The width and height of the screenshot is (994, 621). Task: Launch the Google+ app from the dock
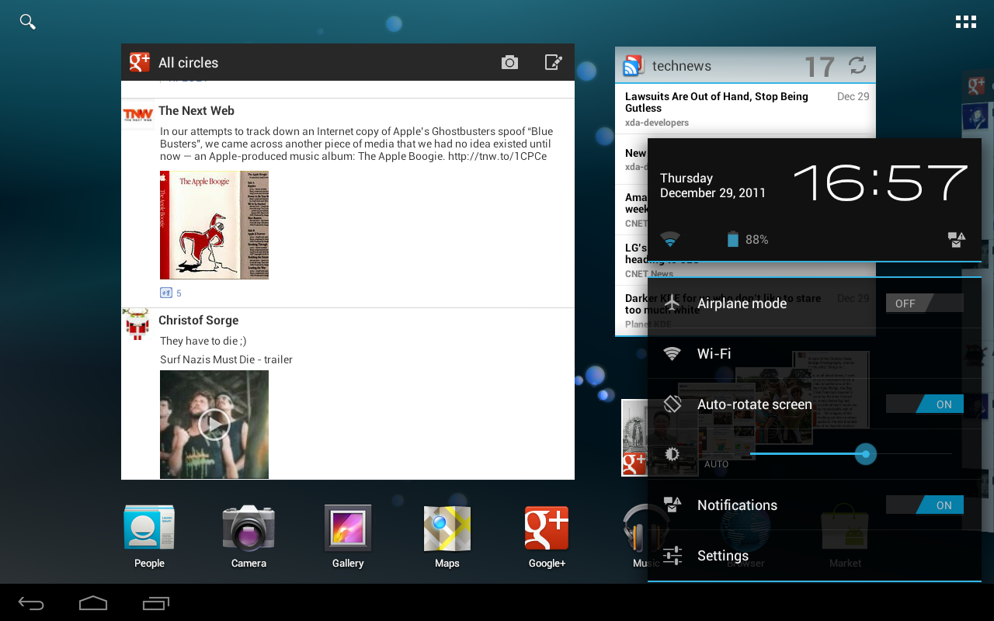point(547,537)
